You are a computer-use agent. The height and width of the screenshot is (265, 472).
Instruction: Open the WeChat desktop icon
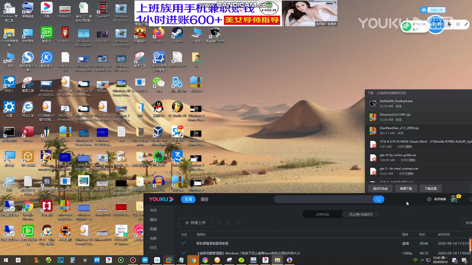tap(159, 84)
